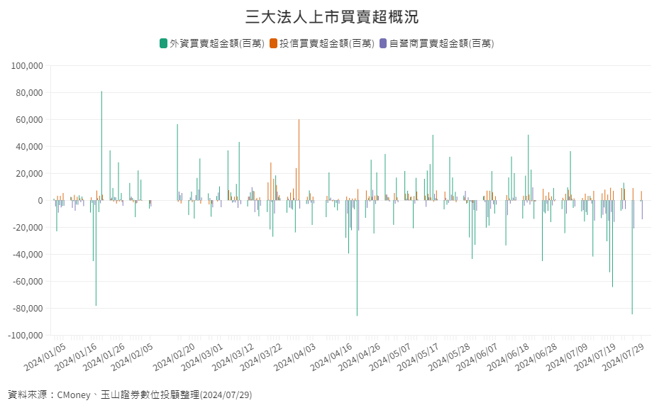Toggle the 外資買賣超金額(百萬) legend label
The height and width of the screenshot is (408, 664).
click(x=217, y=43)
